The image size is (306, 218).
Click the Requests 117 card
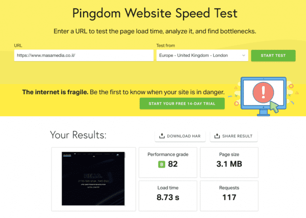229,194
